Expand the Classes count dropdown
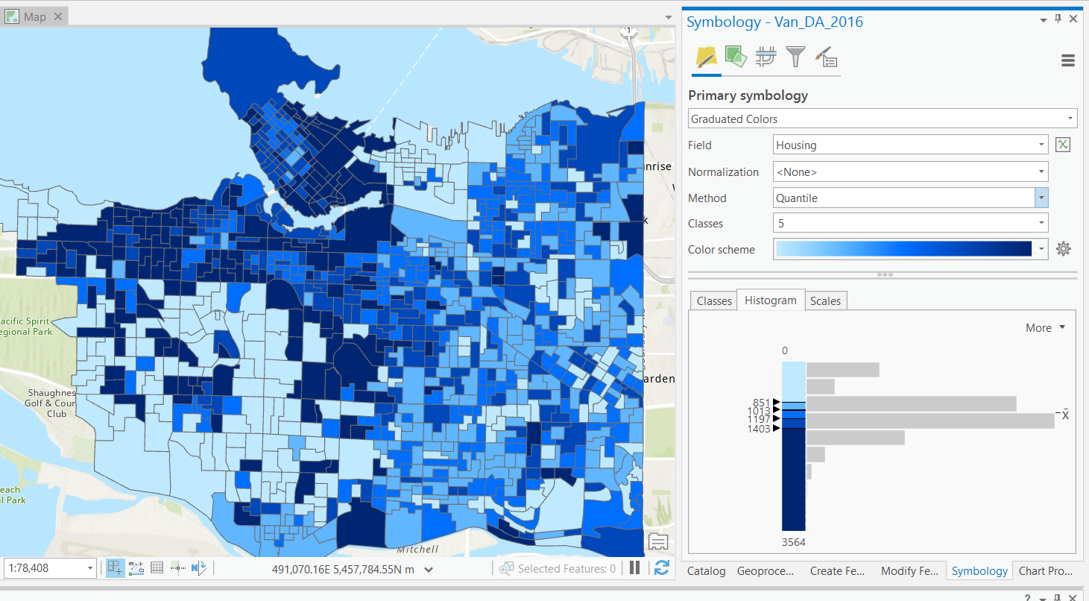Image resolution: width=1089 pixels, height=601 pixels. (x=1041, y=223)
